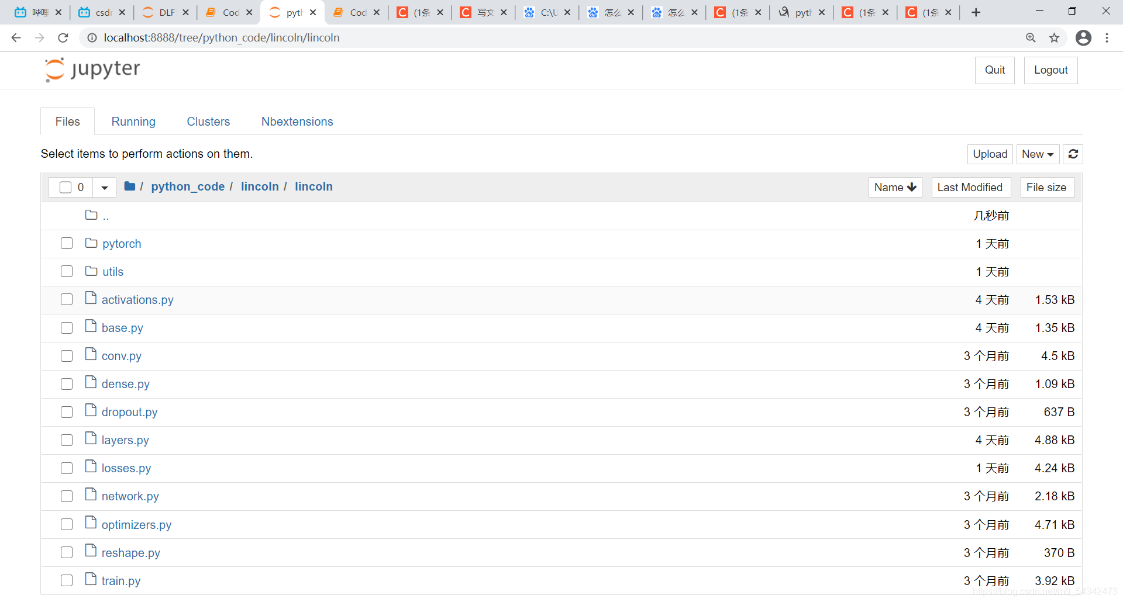Close the active Jupyter browser tab
Image resolution: width=1123 pixels, height=602 pixels.
point(313,12)
